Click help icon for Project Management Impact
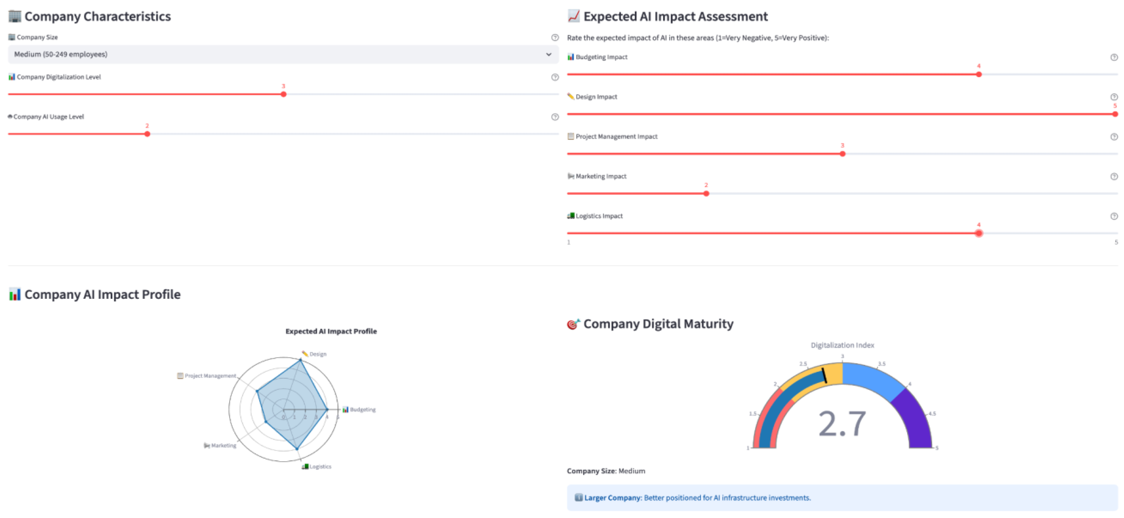This screenshot has width=1124, height=518. coord(1113,137)
